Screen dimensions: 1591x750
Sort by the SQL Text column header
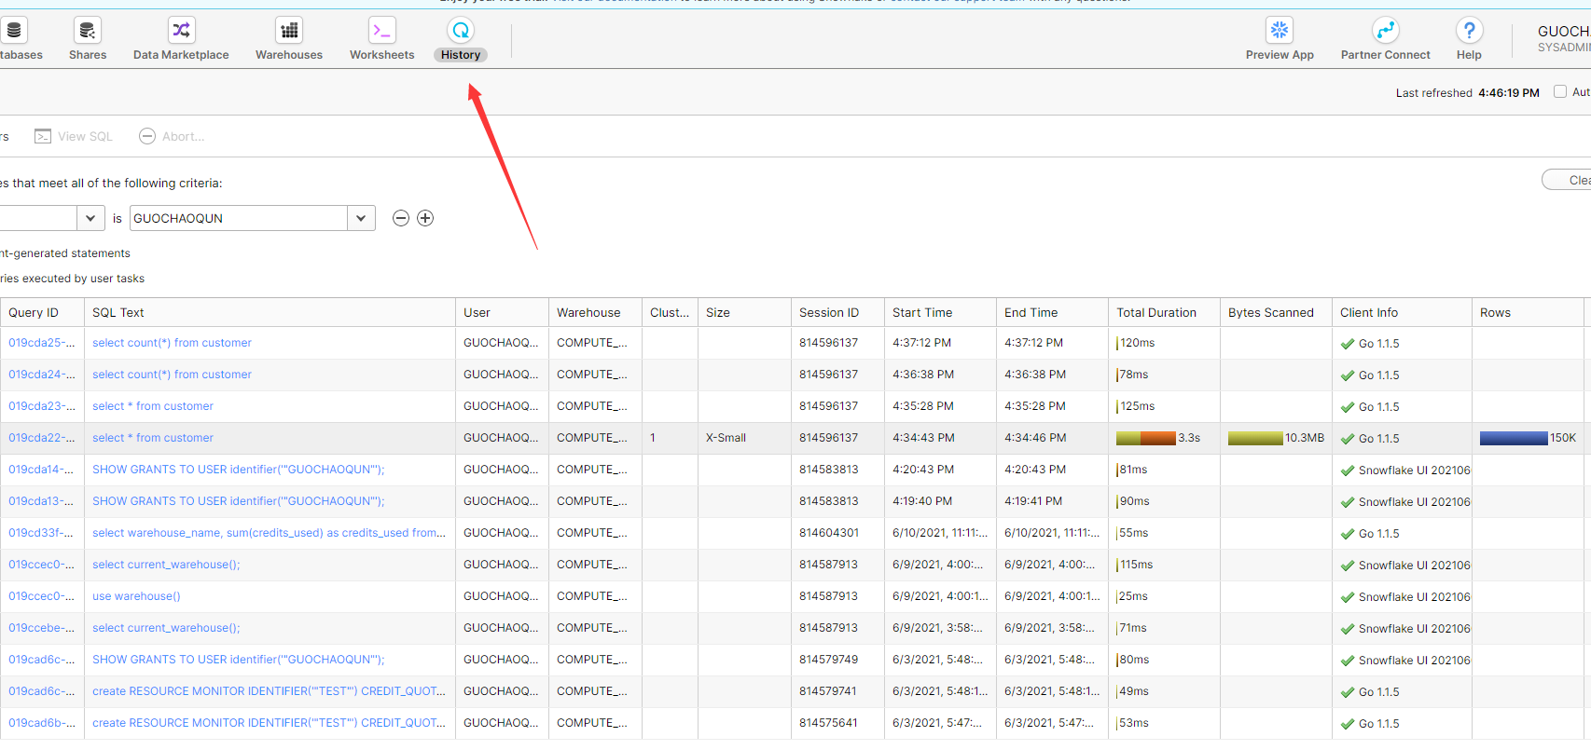tap(270, 312)
